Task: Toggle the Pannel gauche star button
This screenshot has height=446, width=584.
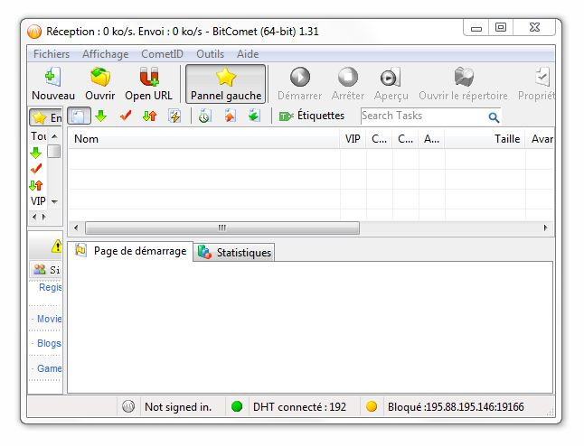Action: click(226, 84)
